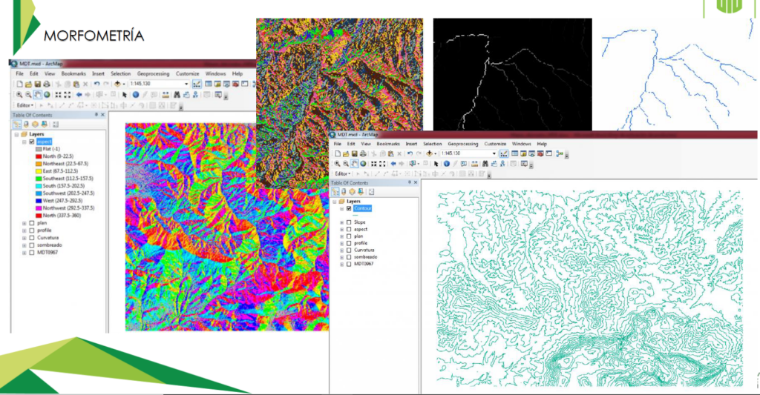The height and width of the screenshot is (395, 760).
Task: Click Undo arrow in right ArcMap window
Action: pos(410,153)
